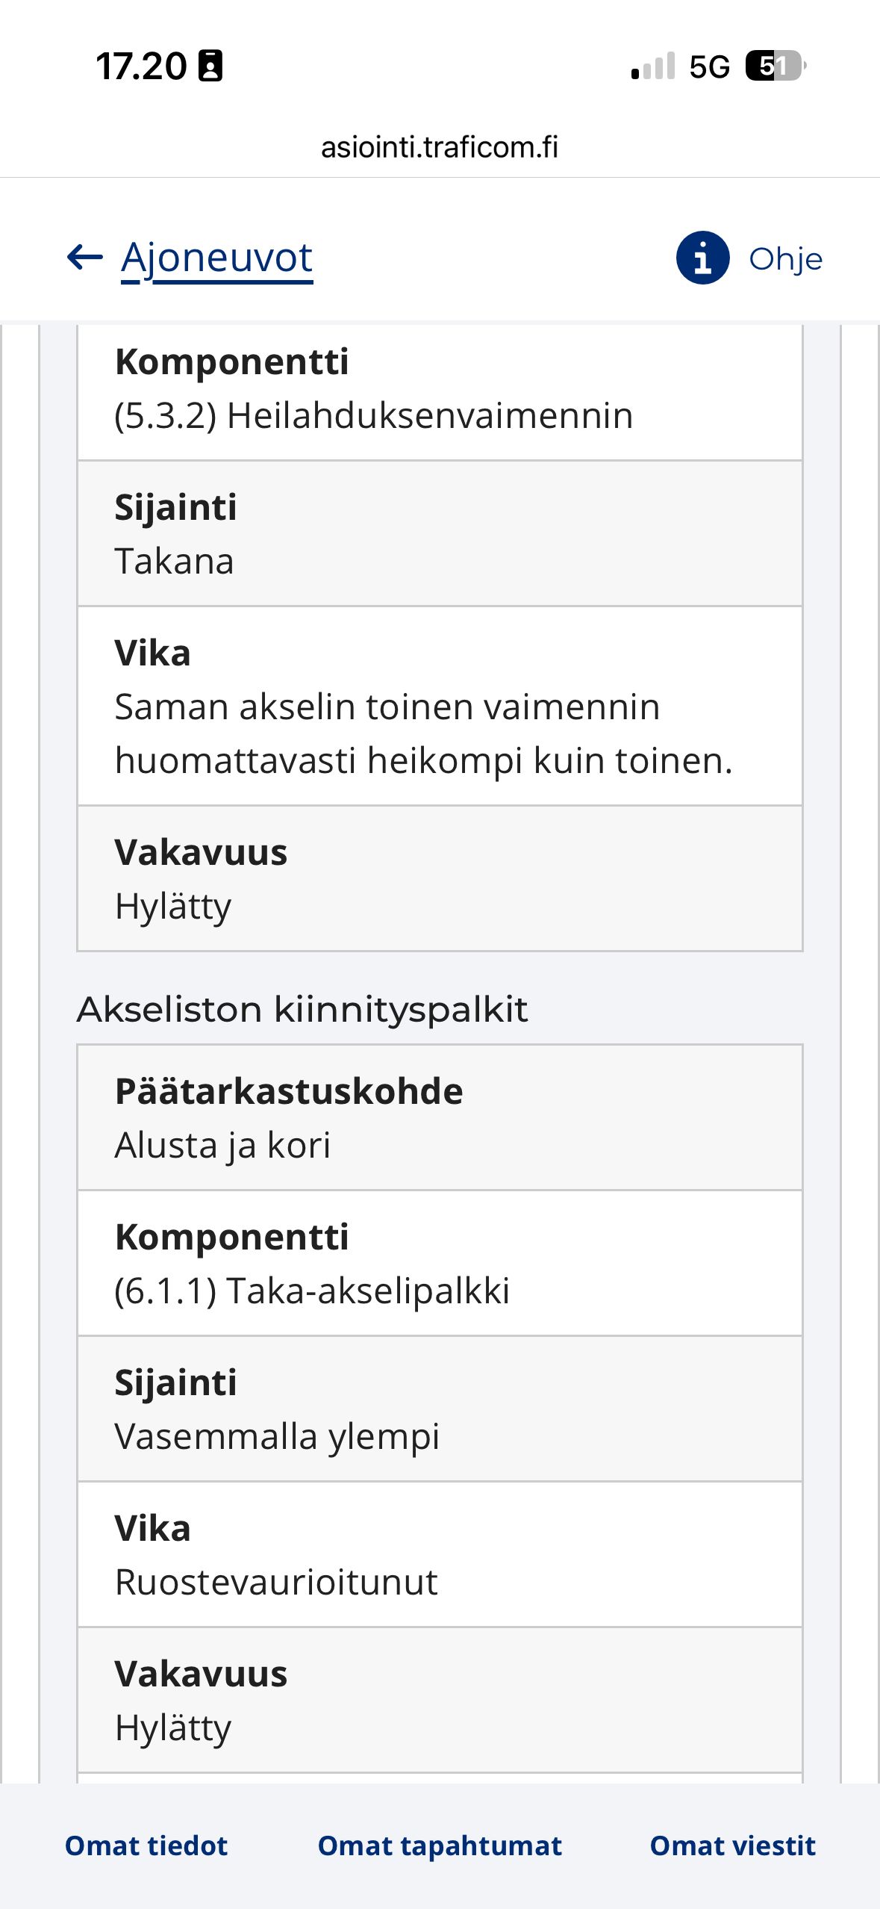The width and height of the screenshot is (880, 1909).
Task: Open the Ohje help link
Action: click(x=785, y=259)
